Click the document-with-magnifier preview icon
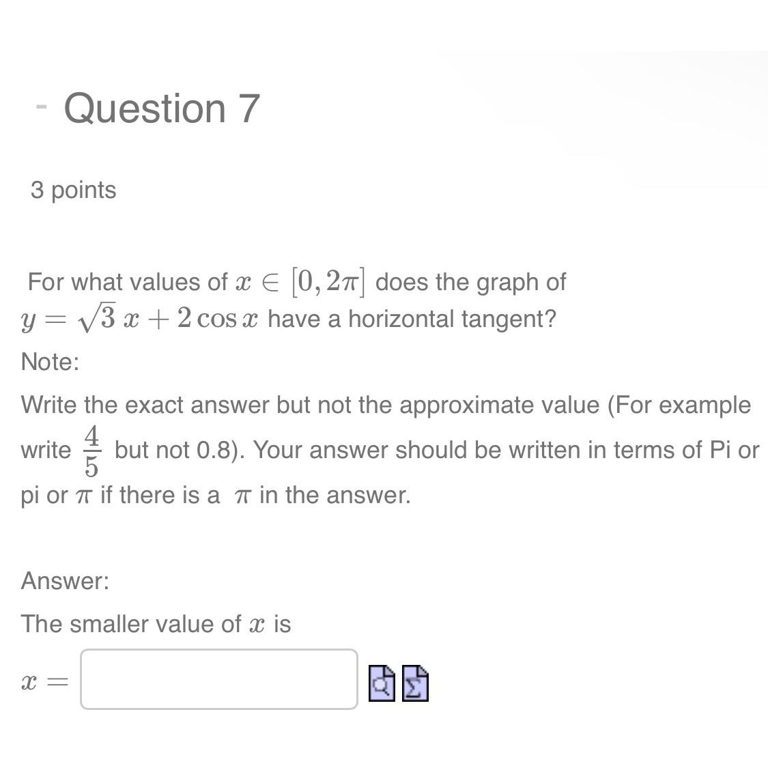 [382, 685]
